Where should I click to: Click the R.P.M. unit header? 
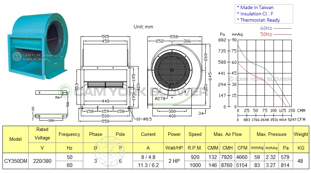pyautogui.click(x=195, y=148)
